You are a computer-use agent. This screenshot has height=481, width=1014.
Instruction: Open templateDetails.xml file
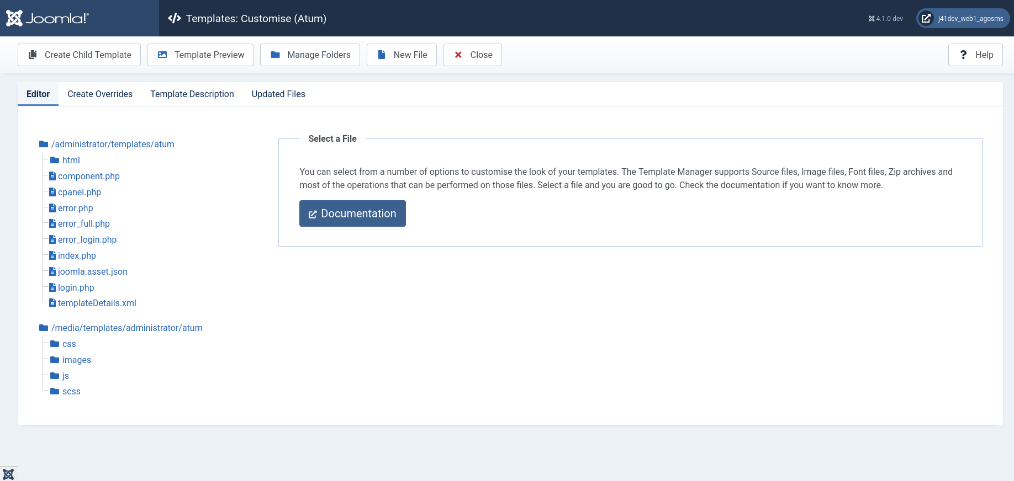[97, 303]
